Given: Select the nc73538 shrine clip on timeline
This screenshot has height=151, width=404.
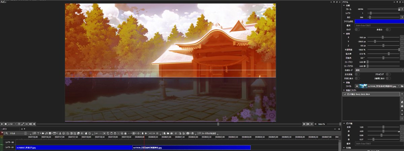Looking at the screenshot, I should (x=192, y=148).
